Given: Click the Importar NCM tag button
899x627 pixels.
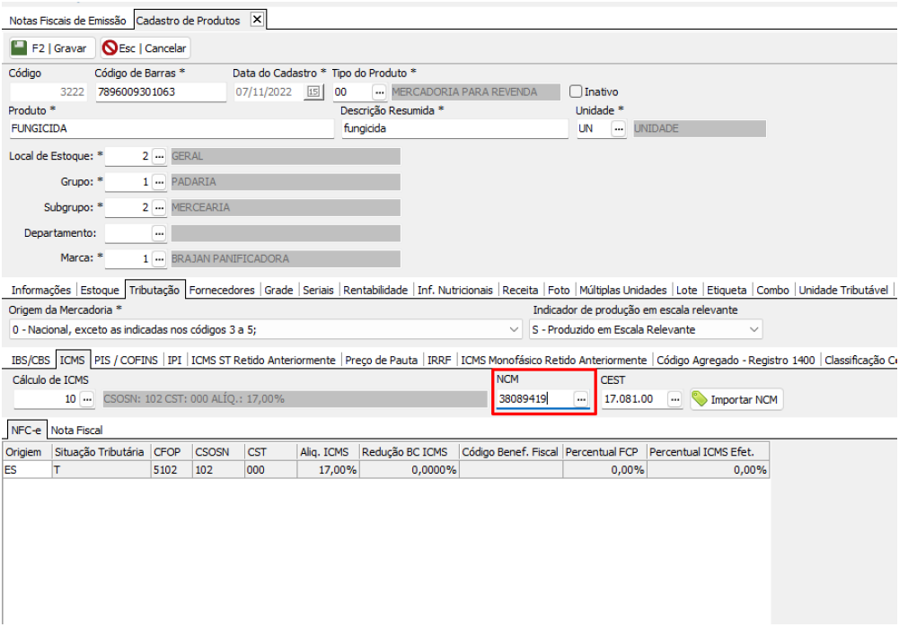Looking at the screenshot, I should click(736, 399).
